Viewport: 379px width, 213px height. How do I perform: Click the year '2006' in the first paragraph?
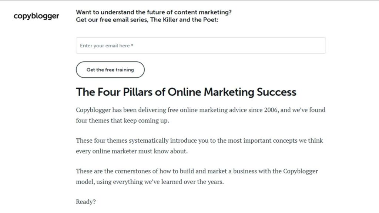[x=271, y=110]
